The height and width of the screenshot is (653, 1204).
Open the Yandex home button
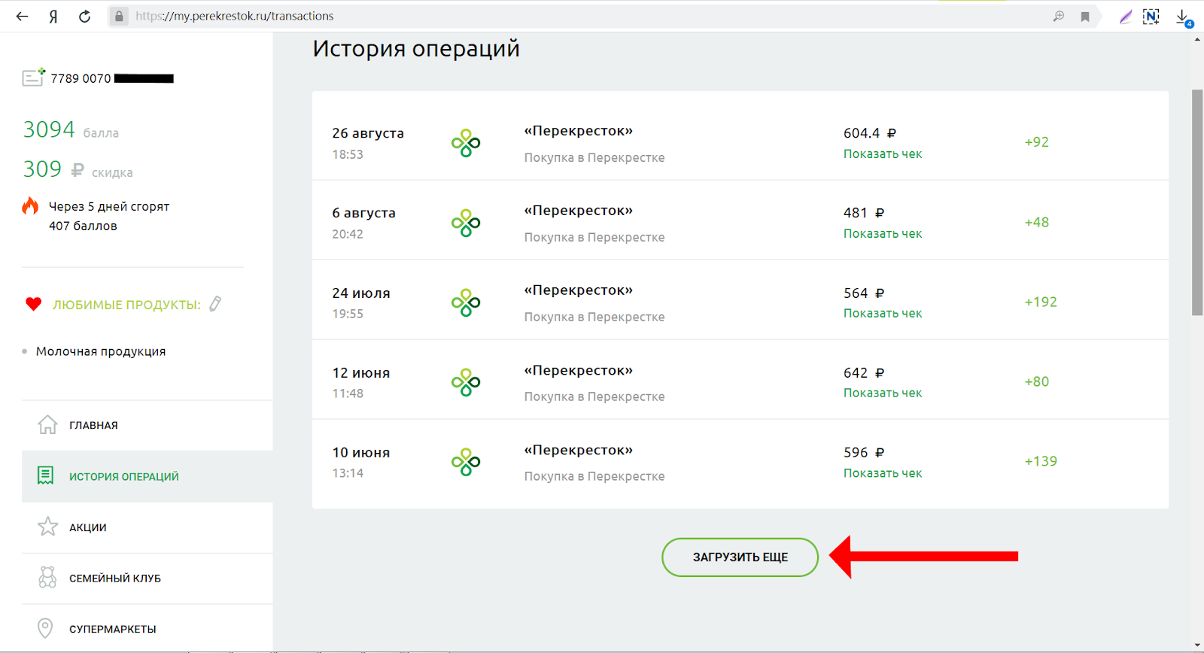tap(53, 17)
